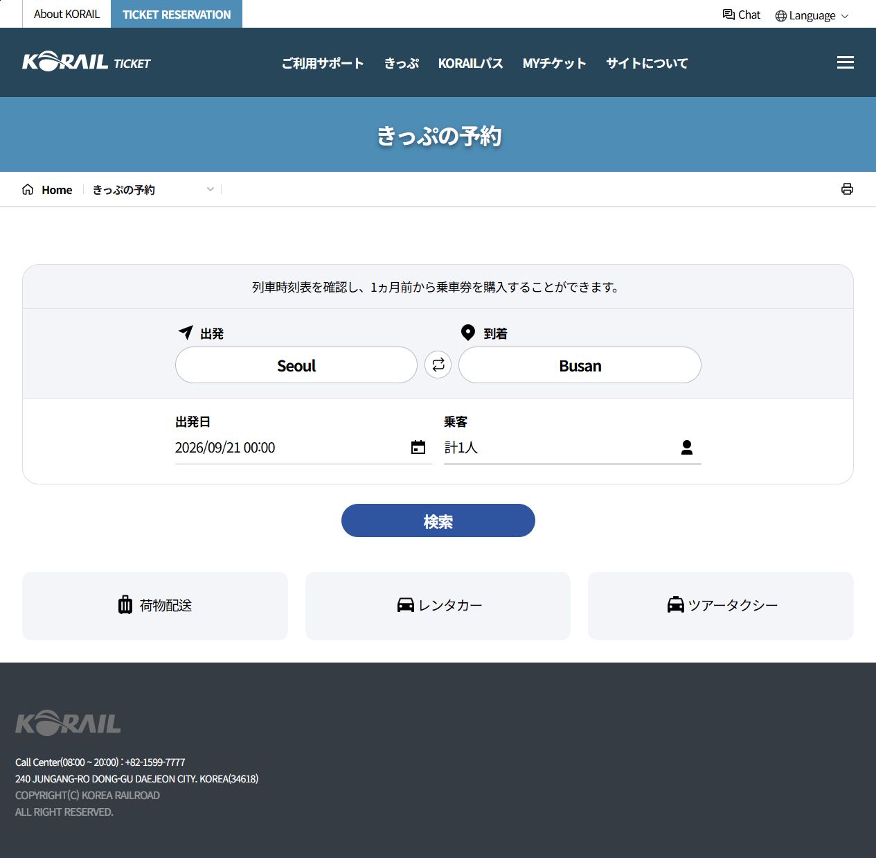The height and width of the screenshot is (858, 876).
Task: Open the passengers 計1人 selector
Action: [573, 448]
